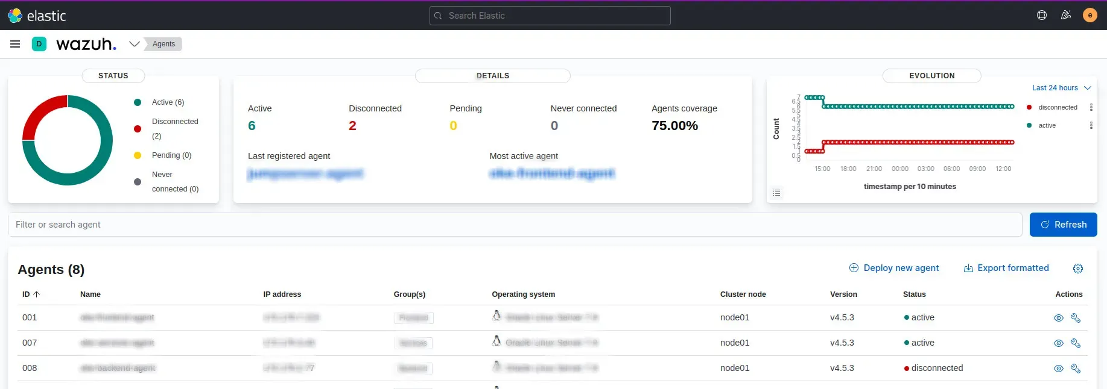
Task: Open options for 'disconnected' legend item
Action: click(x=1091, y=107)
